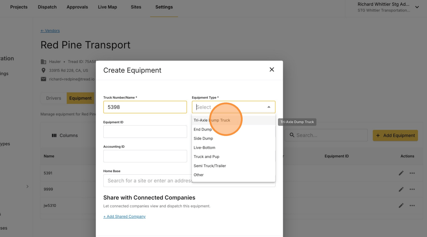Select Tri-Axle Dump Truck option
This screenshot has height=237, width=427.
tap(234, 120)
